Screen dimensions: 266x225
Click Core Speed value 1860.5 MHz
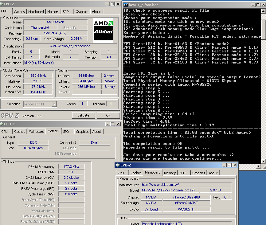(x=38, y=76)
